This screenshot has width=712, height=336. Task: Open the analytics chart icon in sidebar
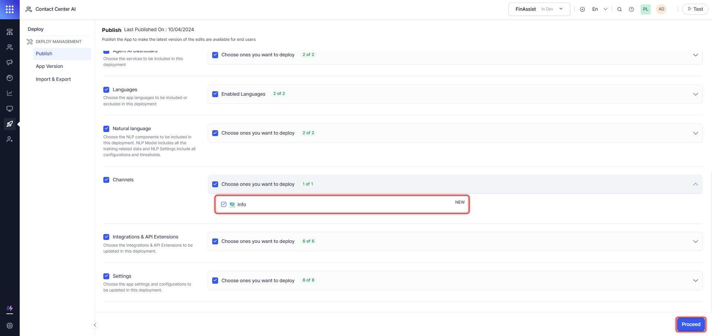[x=10, y=93]
